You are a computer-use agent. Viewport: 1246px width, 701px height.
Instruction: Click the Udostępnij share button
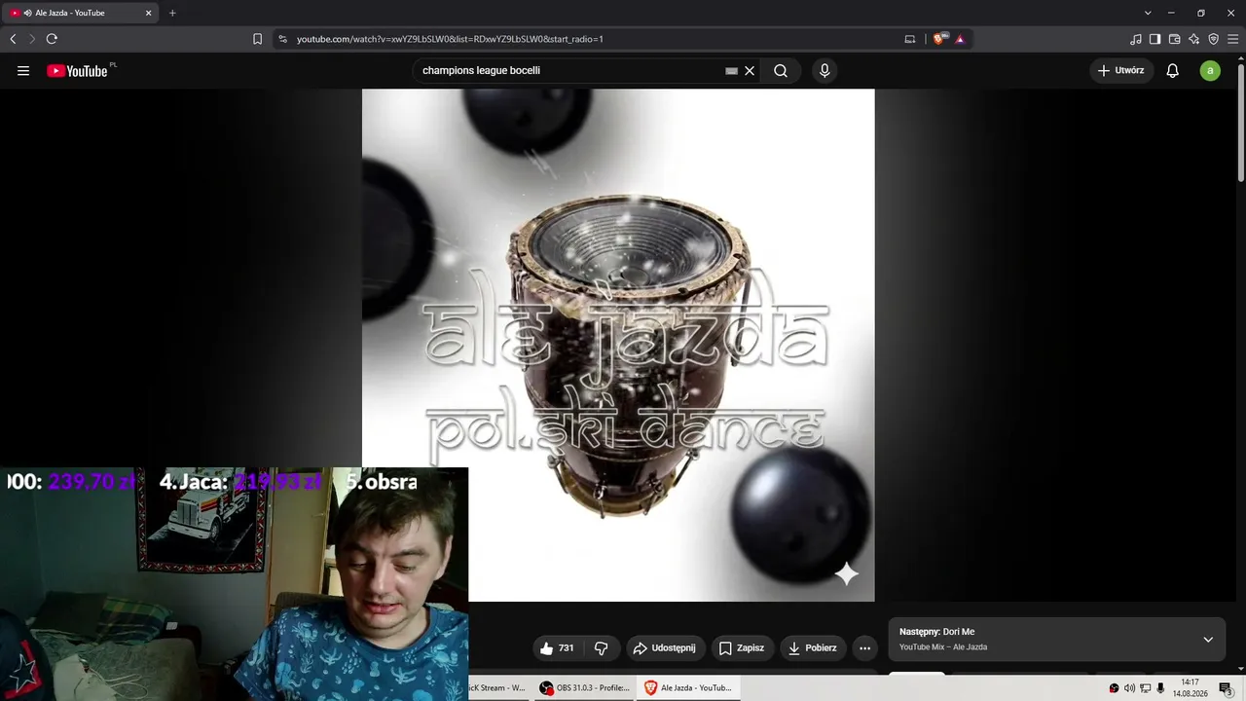pyautogui.click(x=664, y=647)
